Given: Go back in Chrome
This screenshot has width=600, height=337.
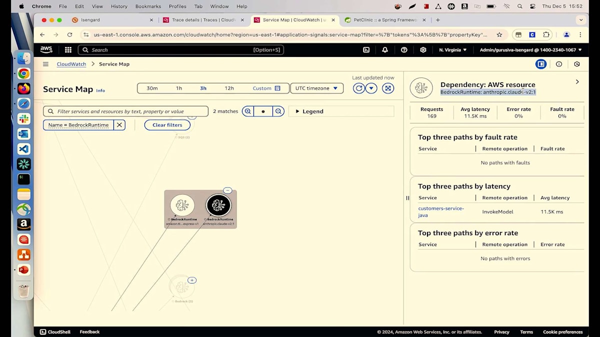Looking at the screenshot, I should (x=42, y=34).
